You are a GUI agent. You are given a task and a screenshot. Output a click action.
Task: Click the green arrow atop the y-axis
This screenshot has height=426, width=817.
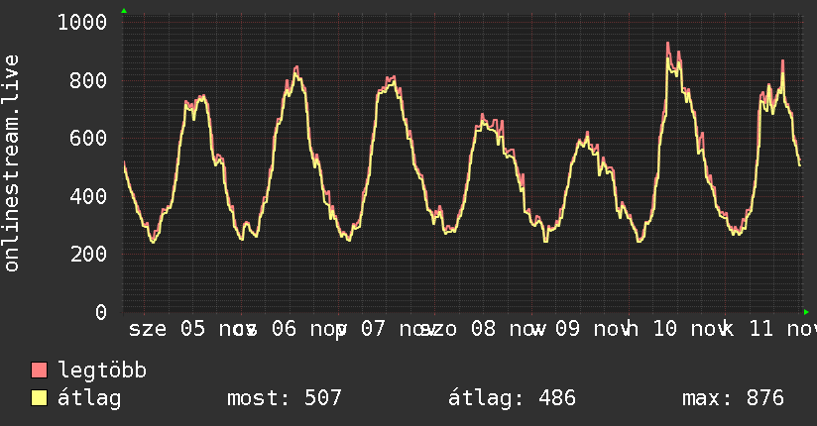coord(124,10)
